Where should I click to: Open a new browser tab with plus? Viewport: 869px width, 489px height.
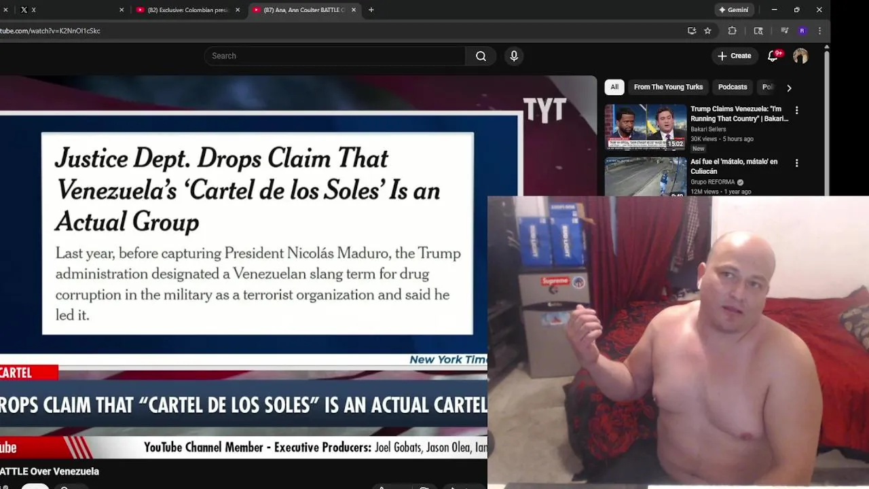point(371,10)
